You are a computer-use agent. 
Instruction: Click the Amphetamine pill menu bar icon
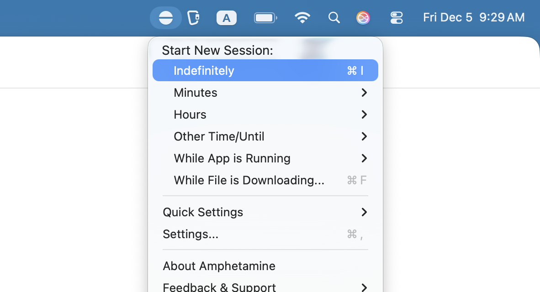point(166,18)
